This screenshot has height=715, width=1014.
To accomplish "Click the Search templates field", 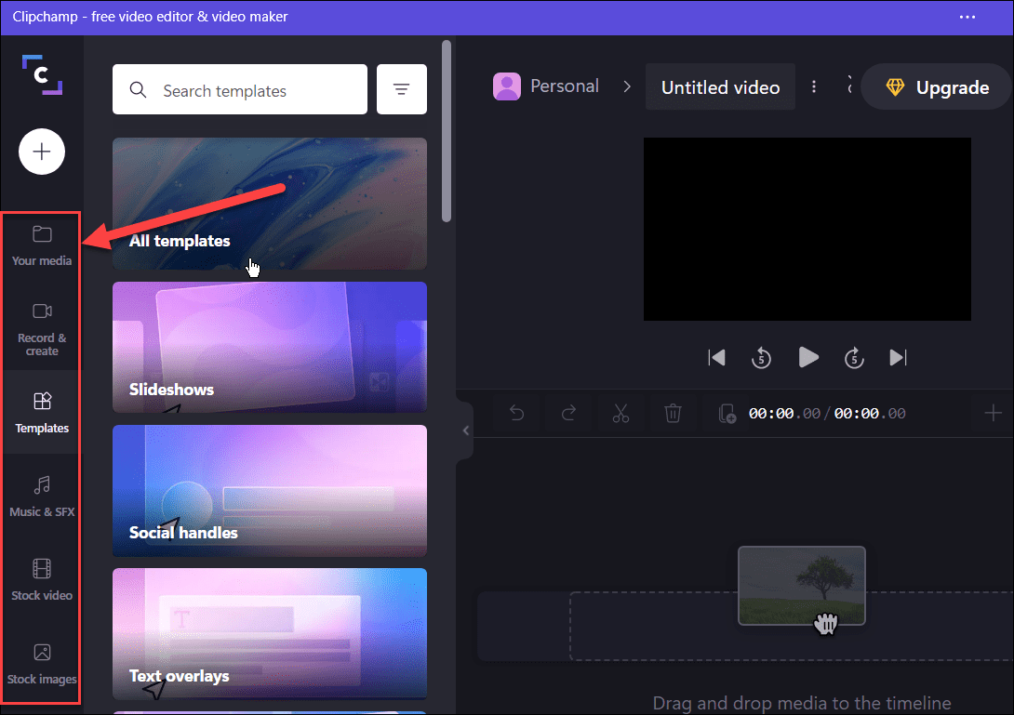I will point(239,89).
